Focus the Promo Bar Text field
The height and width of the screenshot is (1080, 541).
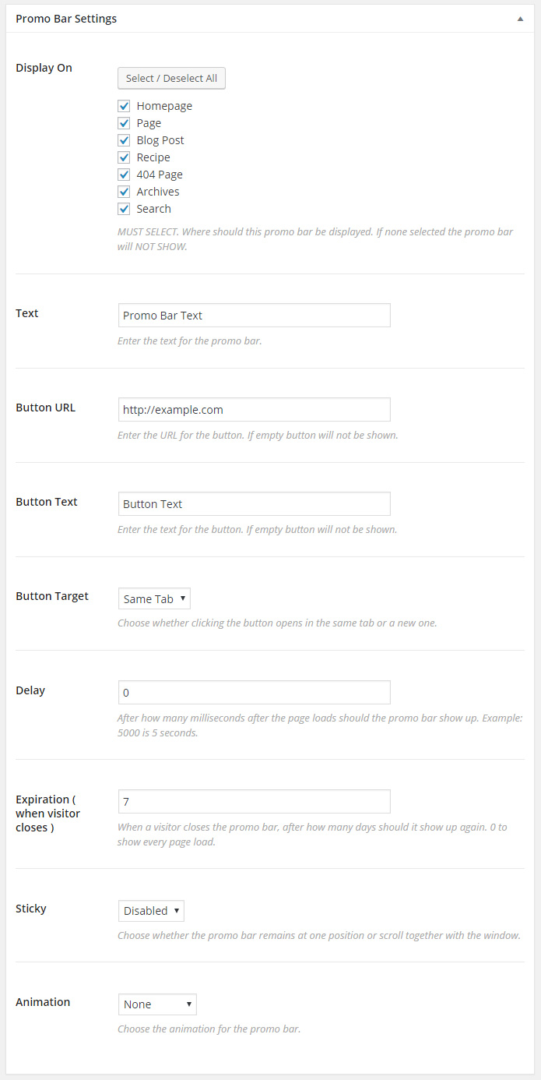[x=254, y=316]
